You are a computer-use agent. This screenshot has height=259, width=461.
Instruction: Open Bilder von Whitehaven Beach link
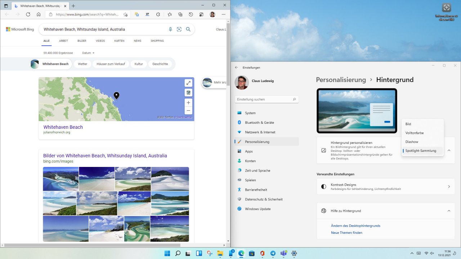coord(105,156)
